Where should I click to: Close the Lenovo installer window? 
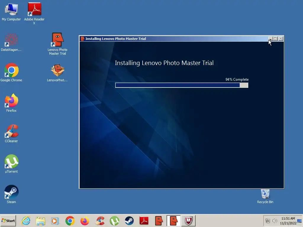click(x=281, y=39)
